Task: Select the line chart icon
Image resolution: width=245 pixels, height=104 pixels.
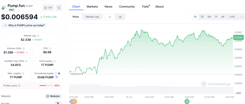Action: (110, 17)
